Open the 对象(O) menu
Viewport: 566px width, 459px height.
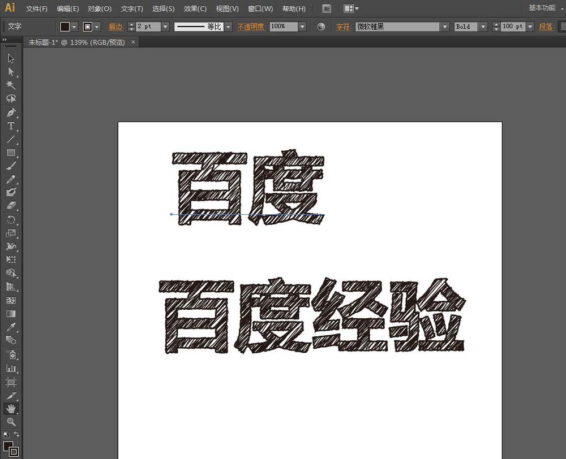pos(100,8)
